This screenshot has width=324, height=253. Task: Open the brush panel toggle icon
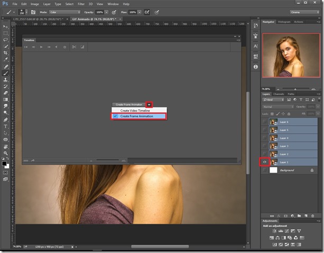(33, 12)
